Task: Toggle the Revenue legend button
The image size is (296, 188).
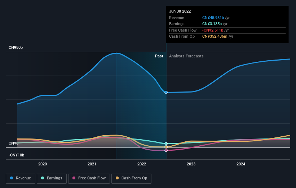Action: [21, 178]
